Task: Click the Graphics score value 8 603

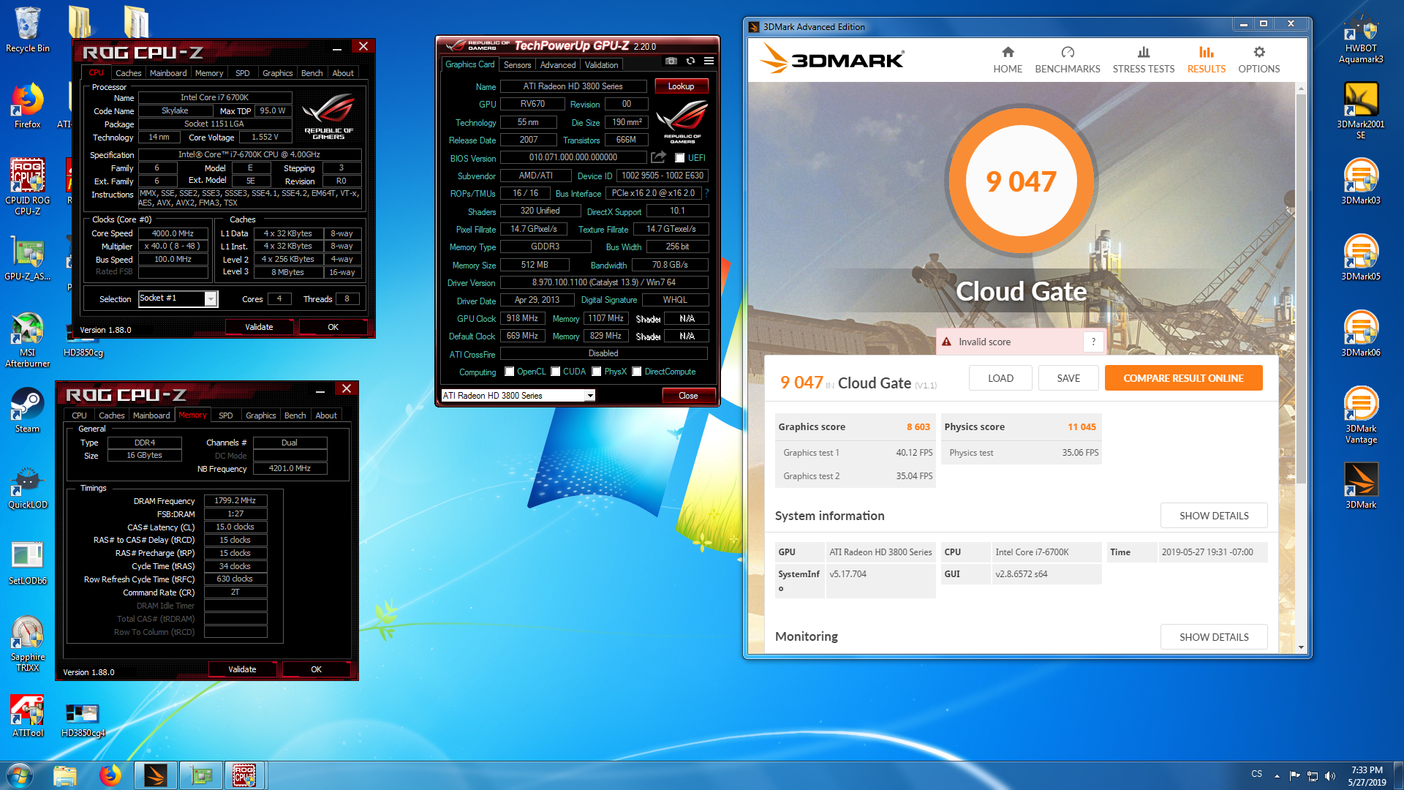Action: tap(918, 427)
